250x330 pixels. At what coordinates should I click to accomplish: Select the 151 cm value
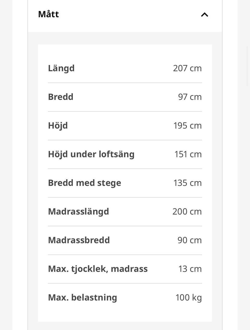pyautogui.click(x=188, y=154)
